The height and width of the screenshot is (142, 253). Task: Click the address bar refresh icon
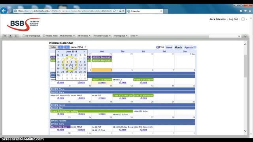(123, 11)
